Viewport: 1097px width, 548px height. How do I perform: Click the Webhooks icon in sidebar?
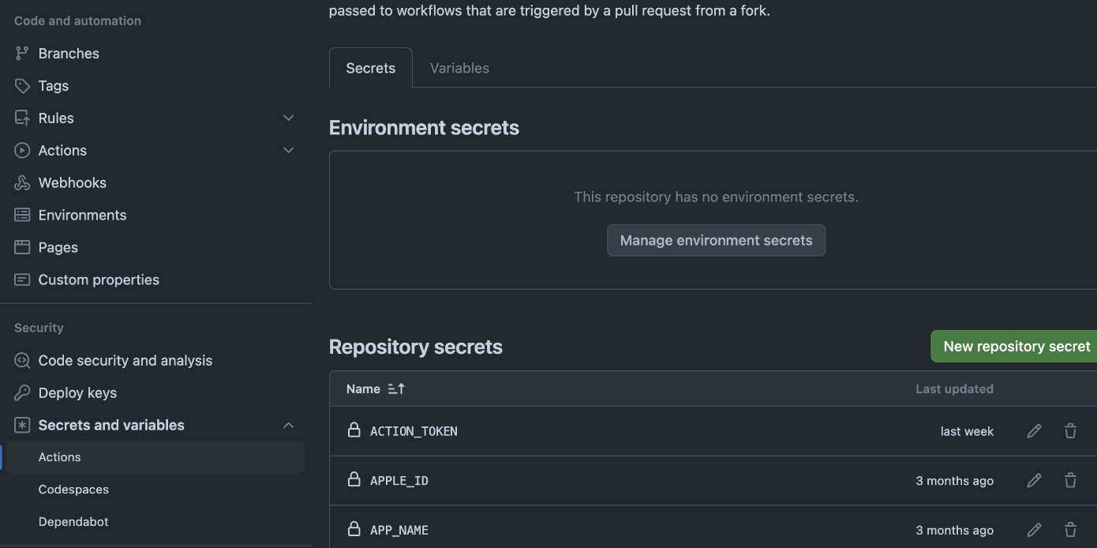22,182
